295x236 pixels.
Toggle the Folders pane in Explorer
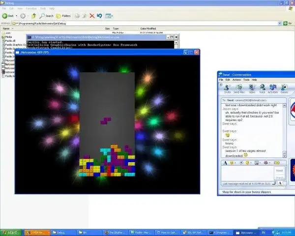[x=63, y=16]
